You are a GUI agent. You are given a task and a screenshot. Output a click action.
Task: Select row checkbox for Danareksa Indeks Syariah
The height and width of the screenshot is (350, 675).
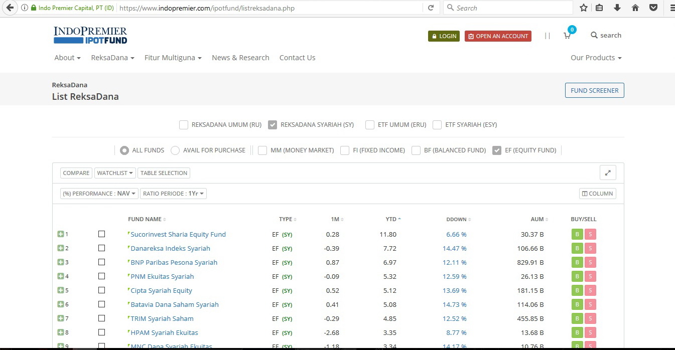pyautogui.click(x=102, y=248)
